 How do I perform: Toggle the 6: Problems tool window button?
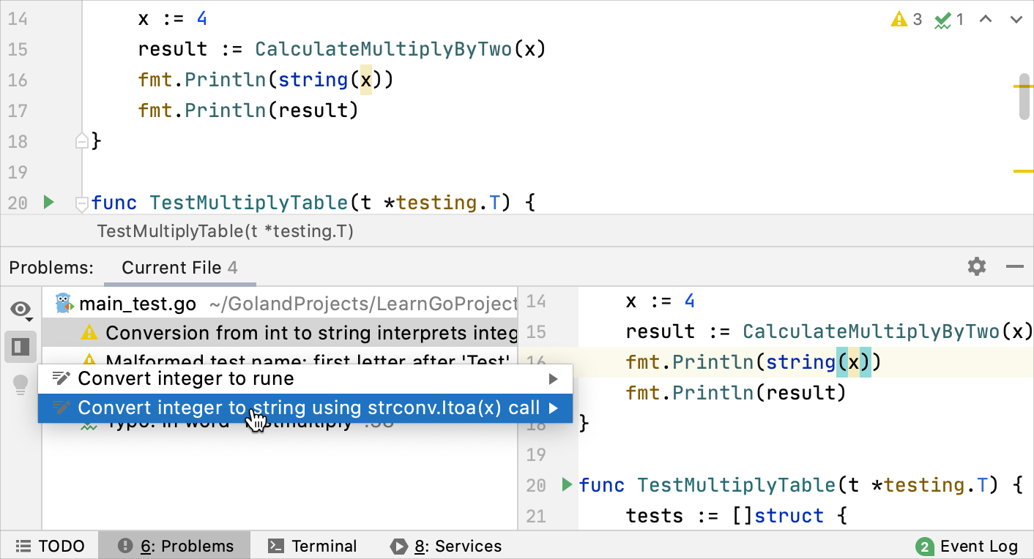pos(174,546)
